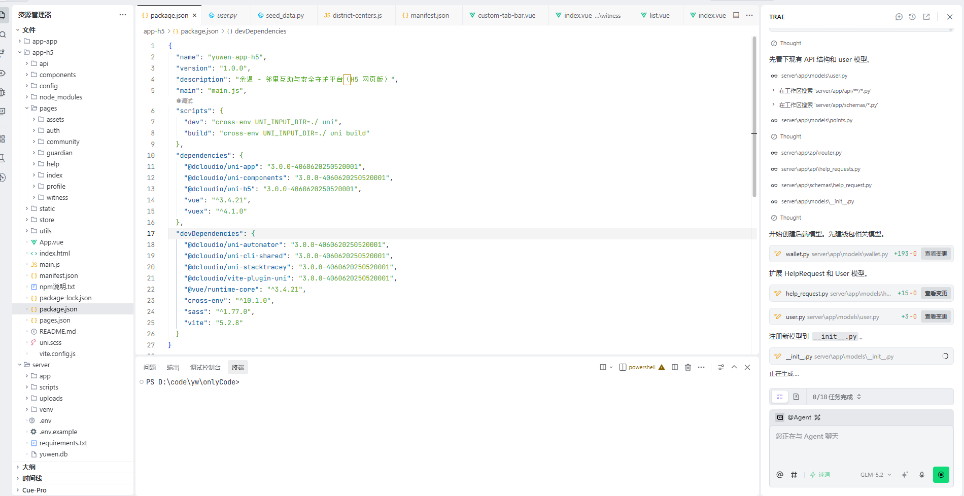Screen dimensions: 964x496
Task: Open terminal panel settings sliders icon
Action: (721, 367)
